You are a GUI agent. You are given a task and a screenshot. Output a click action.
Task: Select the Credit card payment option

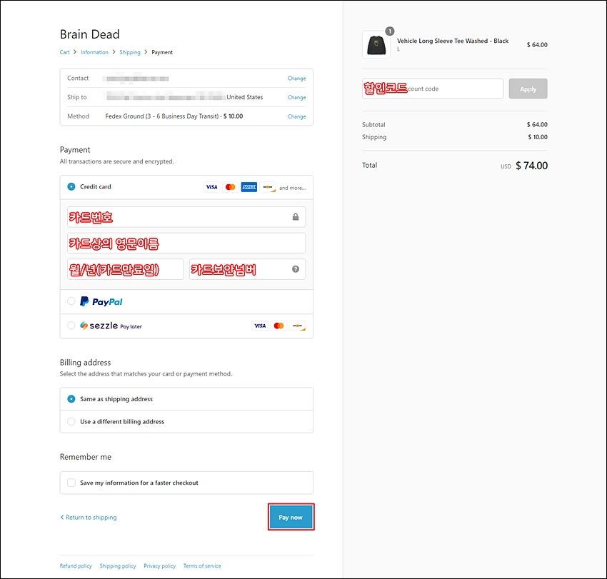click(x=71, y=187)
